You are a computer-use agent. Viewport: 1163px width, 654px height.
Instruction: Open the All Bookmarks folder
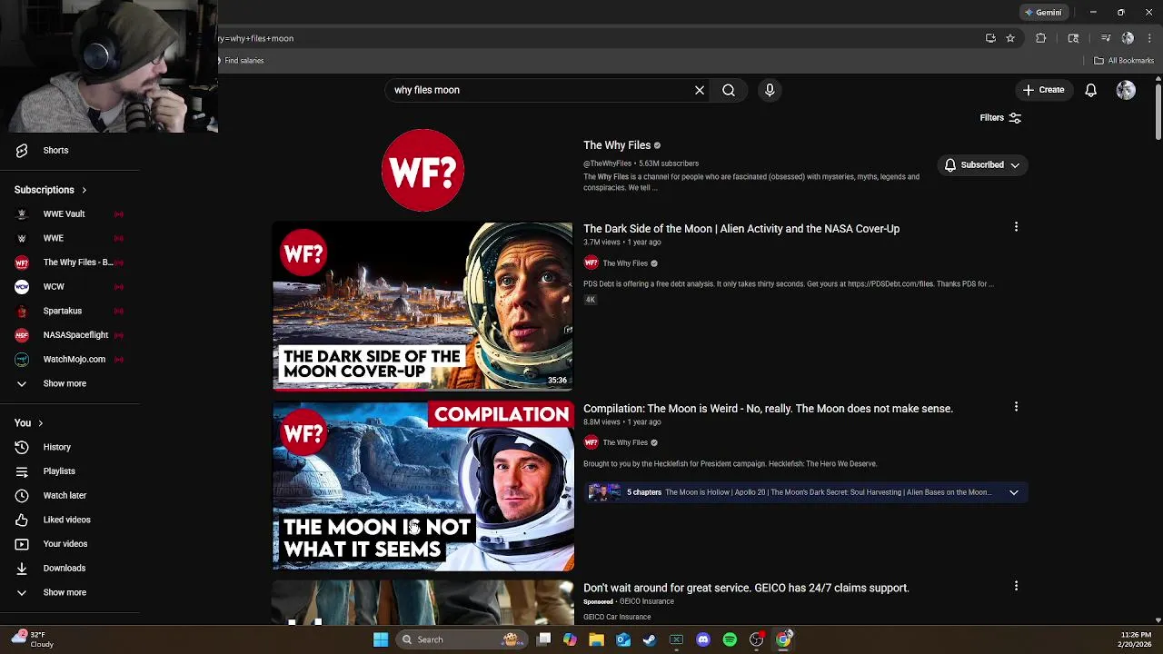click(x=1124, y=61)
